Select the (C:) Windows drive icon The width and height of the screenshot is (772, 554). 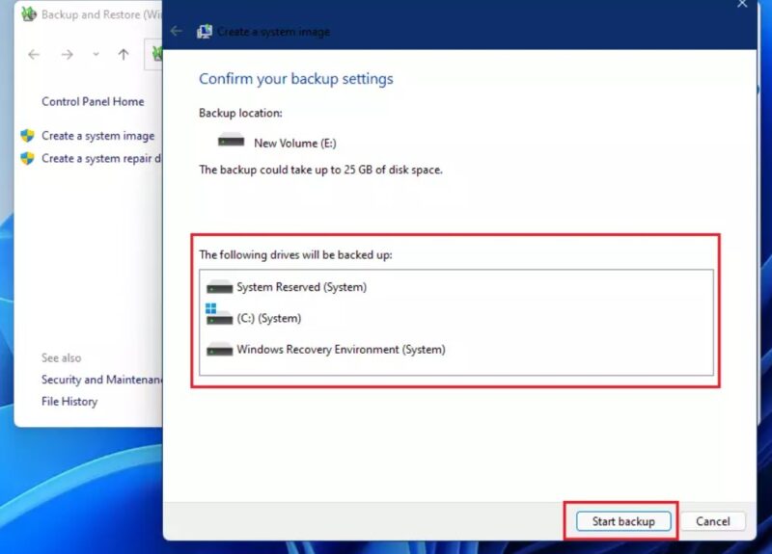[219, 315]
